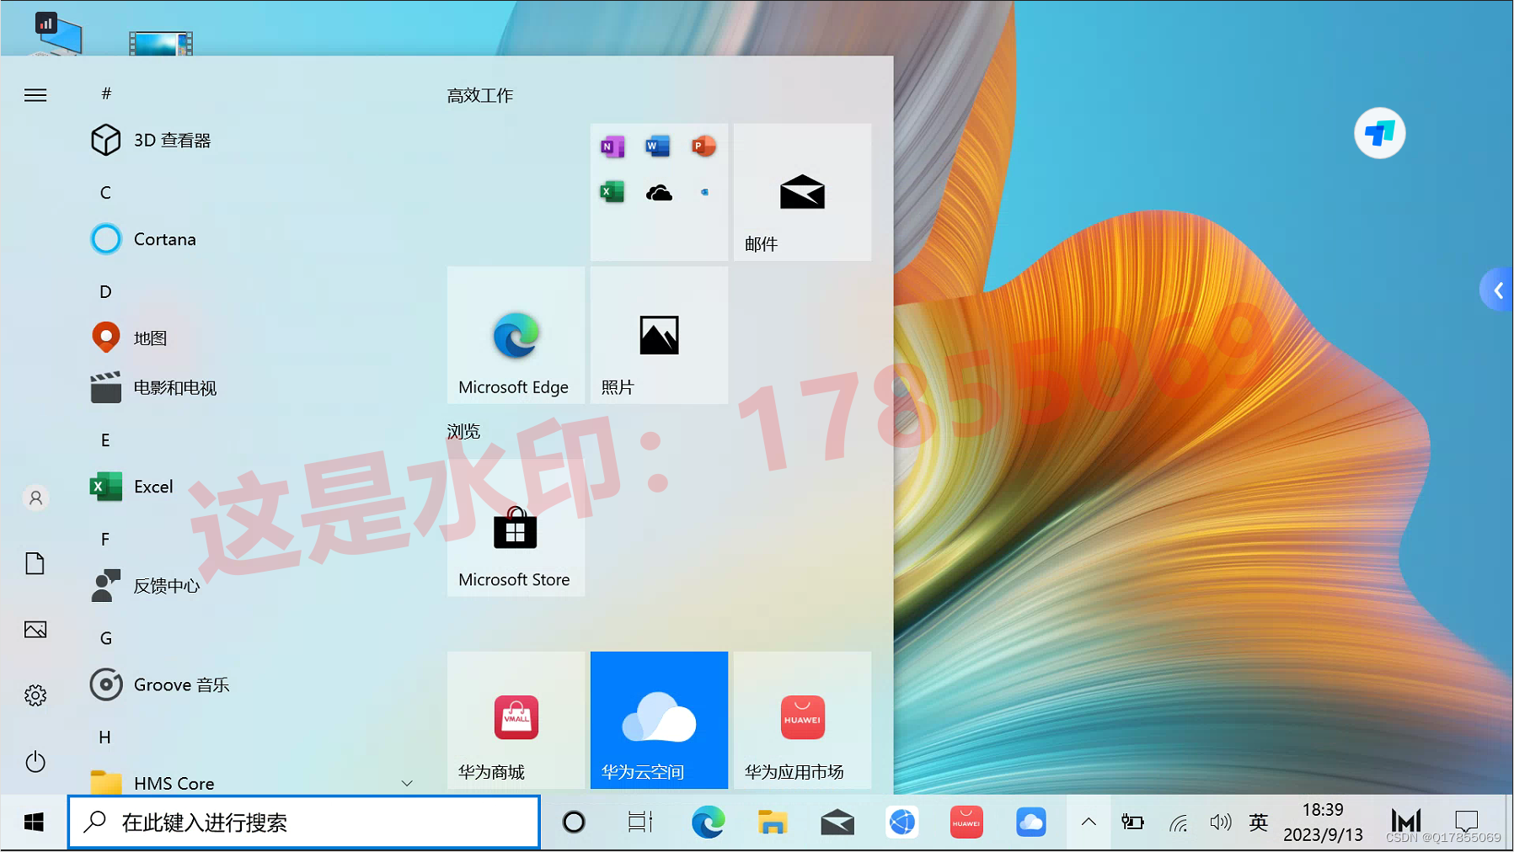Open the 华为商城 tile

pyautogui.click(x=516, y=720)
